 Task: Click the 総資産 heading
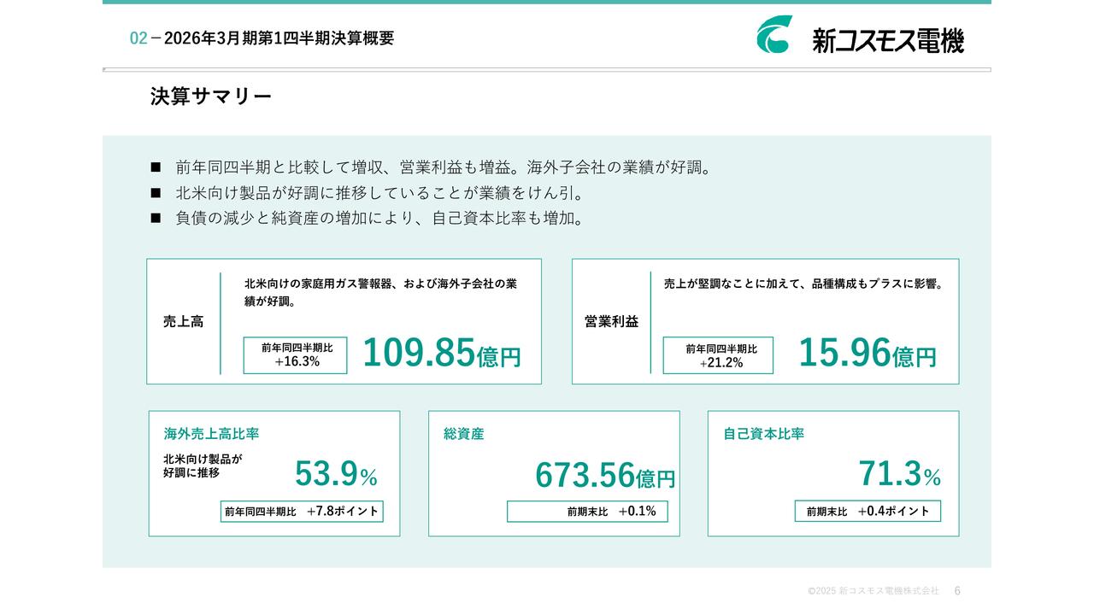(464, 434)
